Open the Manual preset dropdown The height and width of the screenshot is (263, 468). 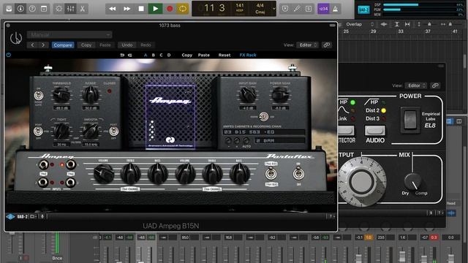pyautogui.click(x=70, y=34)
